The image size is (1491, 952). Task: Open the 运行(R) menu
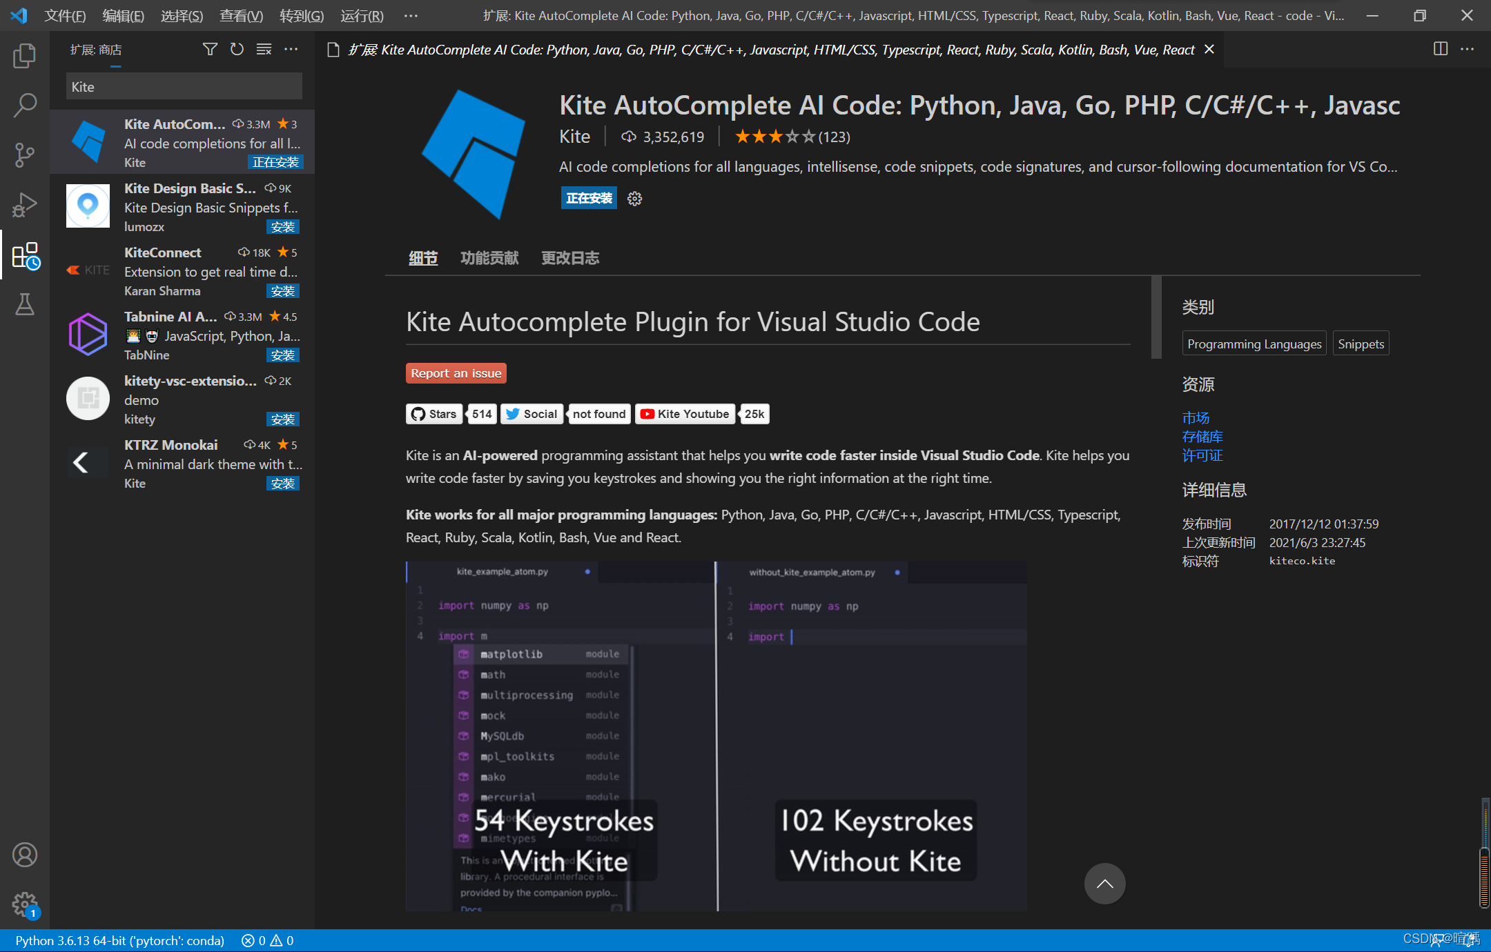click(362, 15)
